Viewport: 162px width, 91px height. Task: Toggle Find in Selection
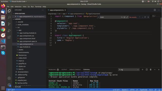pyautogui.click(x=145, y=17)
